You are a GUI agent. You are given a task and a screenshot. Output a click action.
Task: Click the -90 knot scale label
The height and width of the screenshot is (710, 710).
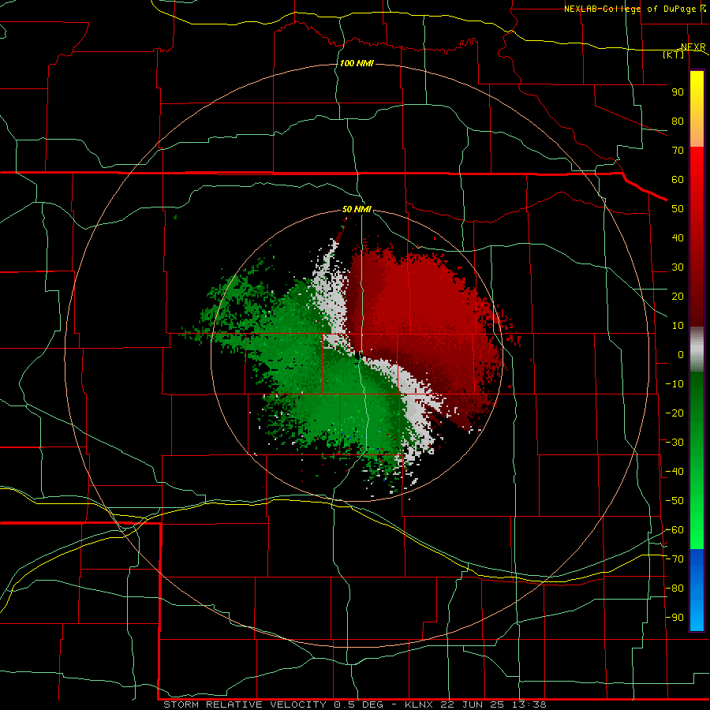click(x=674, y=618)
